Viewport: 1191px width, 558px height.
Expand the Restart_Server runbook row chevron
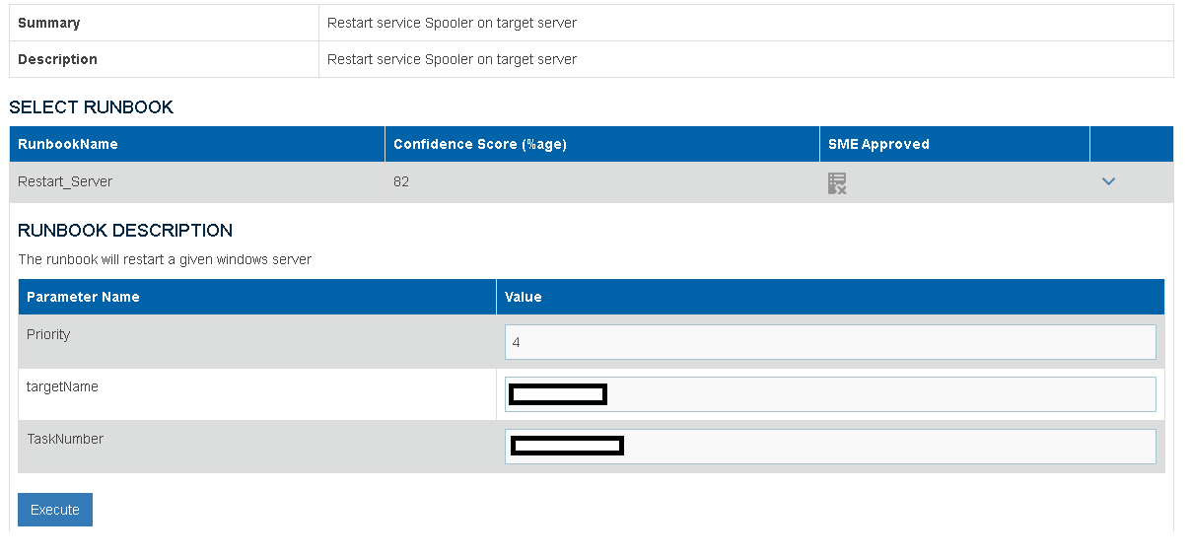coord(1108,181)
